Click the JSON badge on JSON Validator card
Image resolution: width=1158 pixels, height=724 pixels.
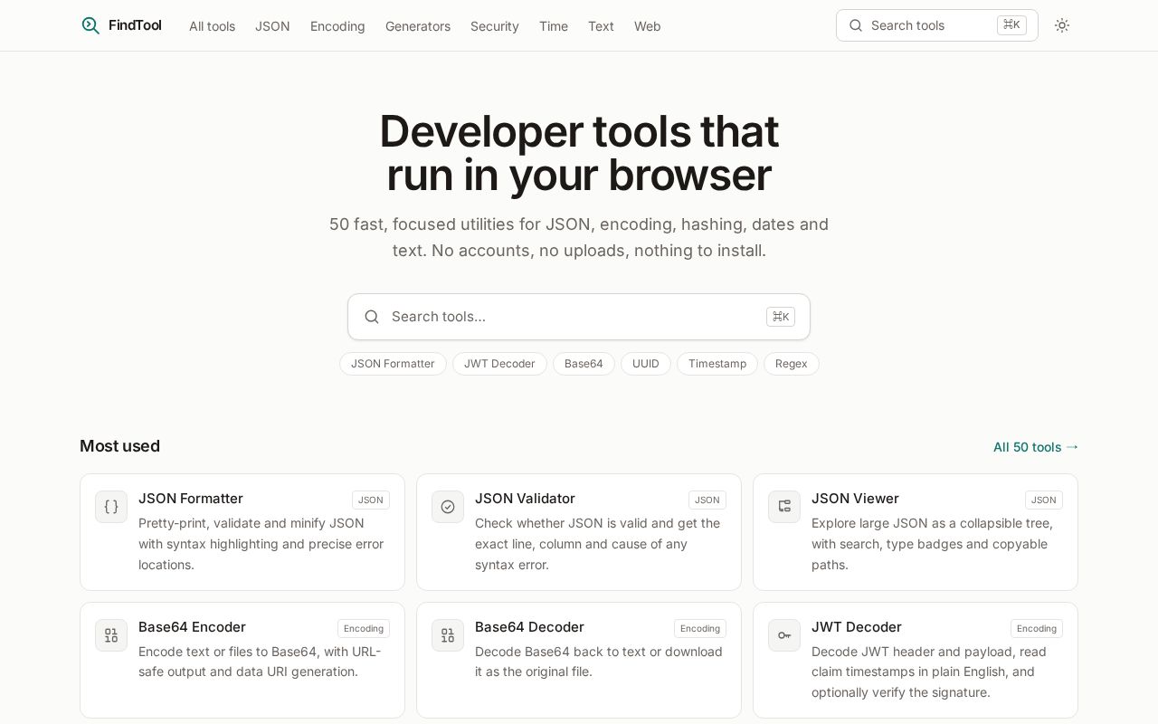coord(707,500)
